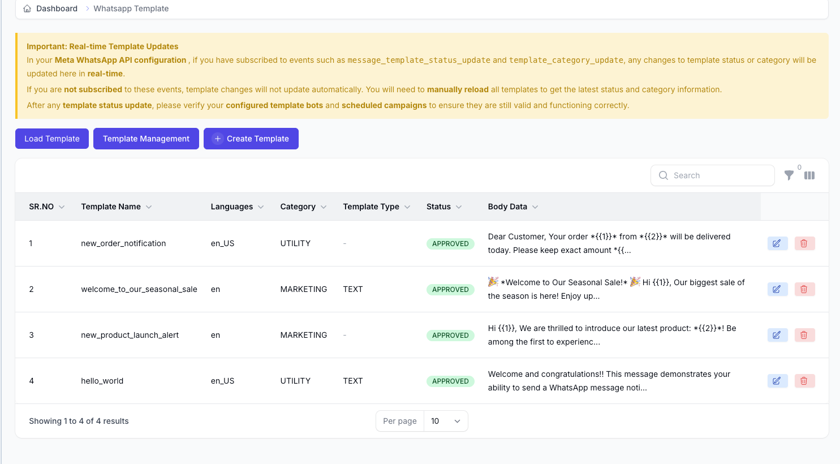Open Template Management
Screen dimensions: 840x464
tap(146, 139)
